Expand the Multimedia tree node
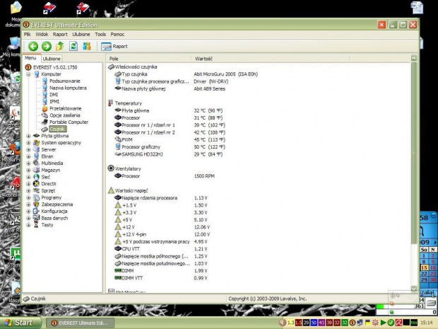Screen dimensions: 438x329 point(28,163)
